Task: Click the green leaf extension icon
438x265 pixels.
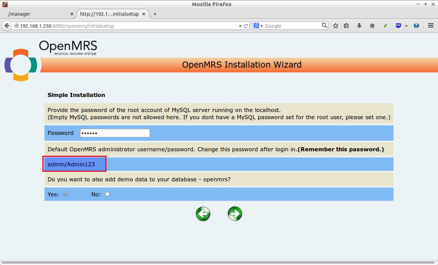Action: click(385, 26)
